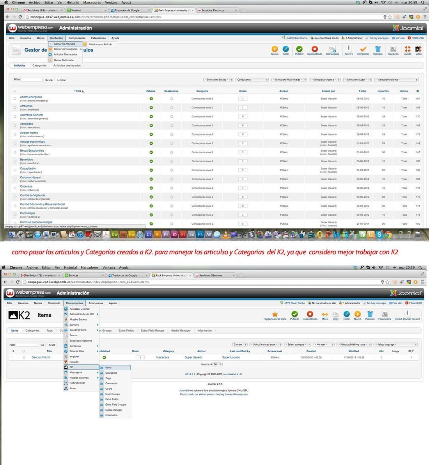
Task: Switch to Artículos destacados tab
Action: pyautogui.click(x=67, y=66)
